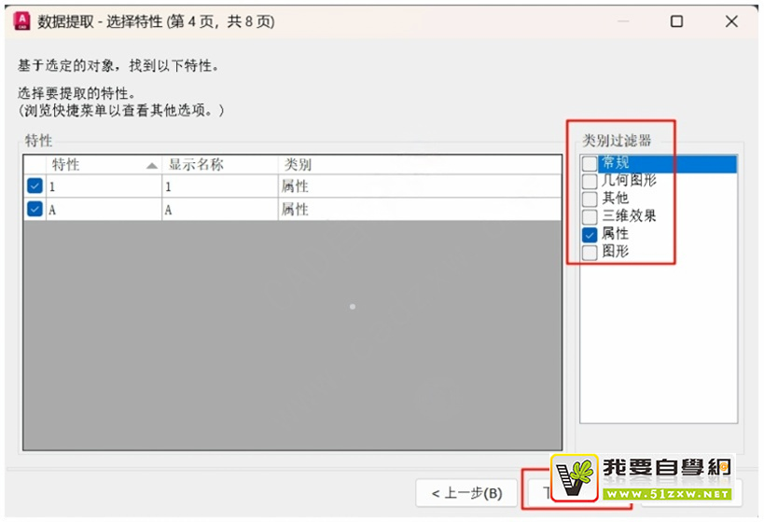This screenshot has height=522, width=764.
Task: Select the display name cell for row A
Action: coord(219,210)
